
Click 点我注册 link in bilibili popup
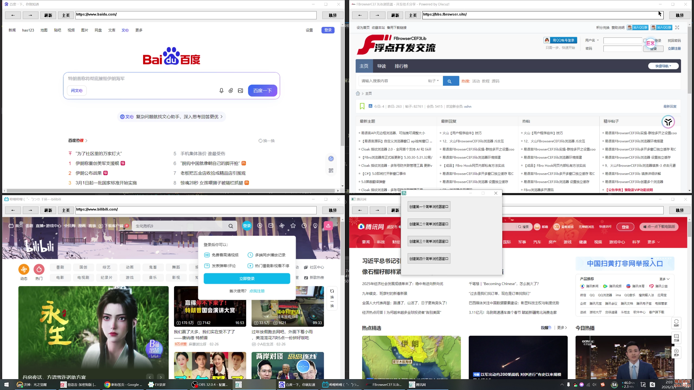(x=257, y=291)
